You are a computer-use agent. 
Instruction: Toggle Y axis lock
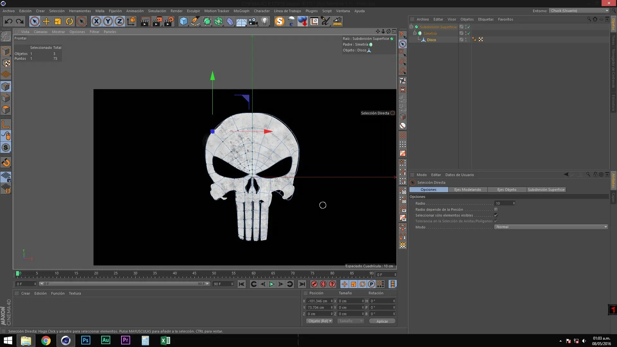pos(108,22)
